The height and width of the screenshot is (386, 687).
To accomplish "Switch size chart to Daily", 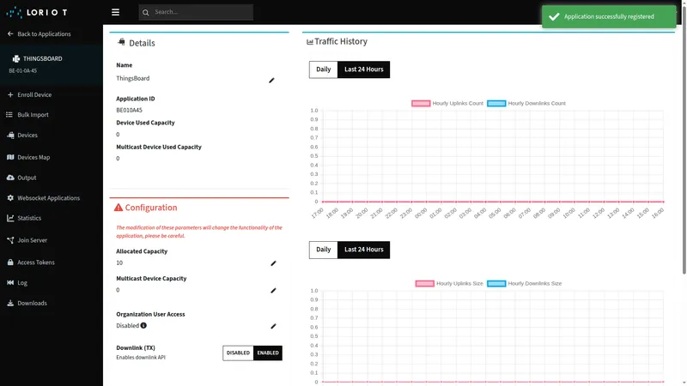I will click(x=324, y=250).
